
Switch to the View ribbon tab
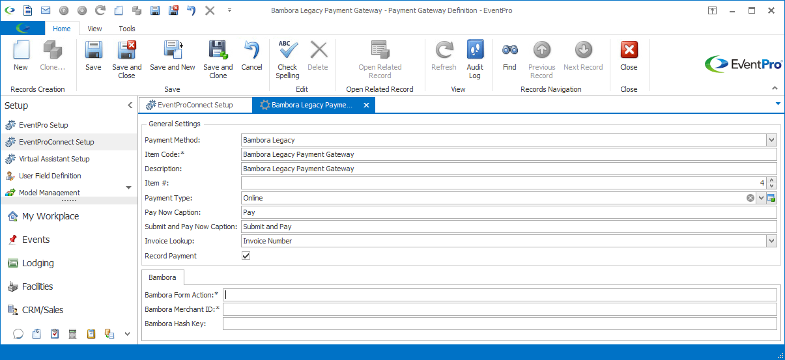click(x=95, y=29)
